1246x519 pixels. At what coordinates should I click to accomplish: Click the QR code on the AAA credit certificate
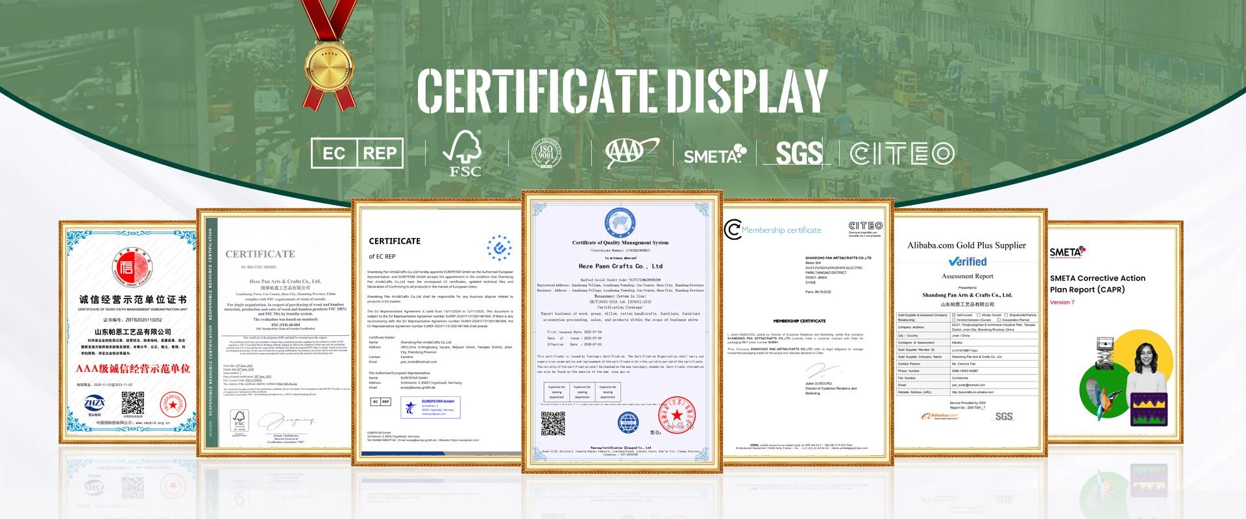pyautogui.click(x=133, y=404)
